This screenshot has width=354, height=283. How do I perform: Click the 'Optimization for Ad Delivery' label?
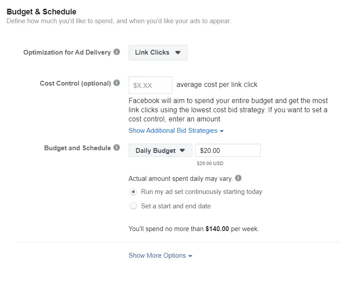click(x=67, y=52)
